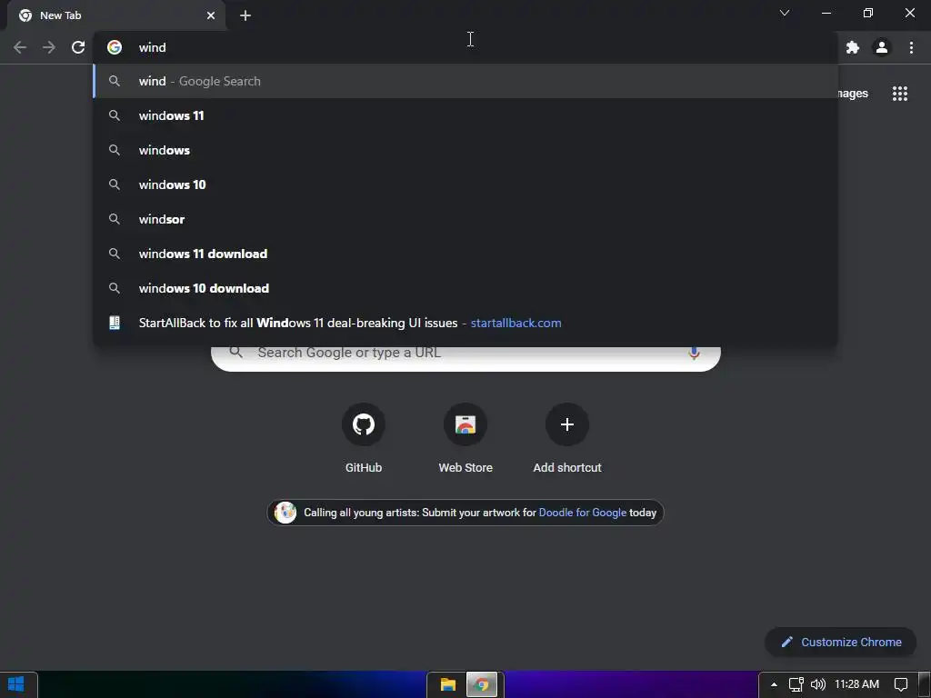Open the network tray icon
931x698 pixels.
click(x=796, y=684)
